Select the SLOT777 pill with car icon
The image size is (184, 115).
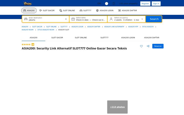point(85,10)
